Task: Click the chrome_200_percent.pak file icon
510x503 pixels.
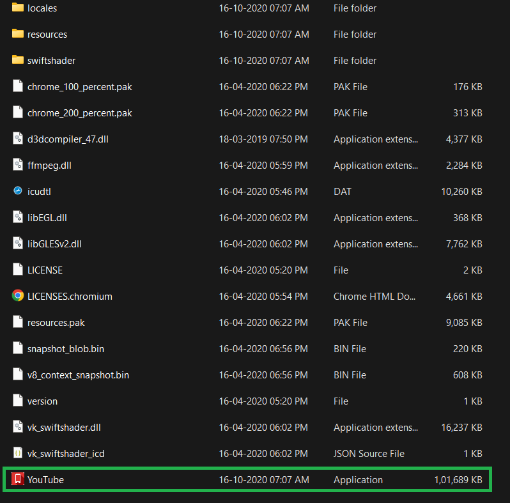Action: [x=17, y=112]
